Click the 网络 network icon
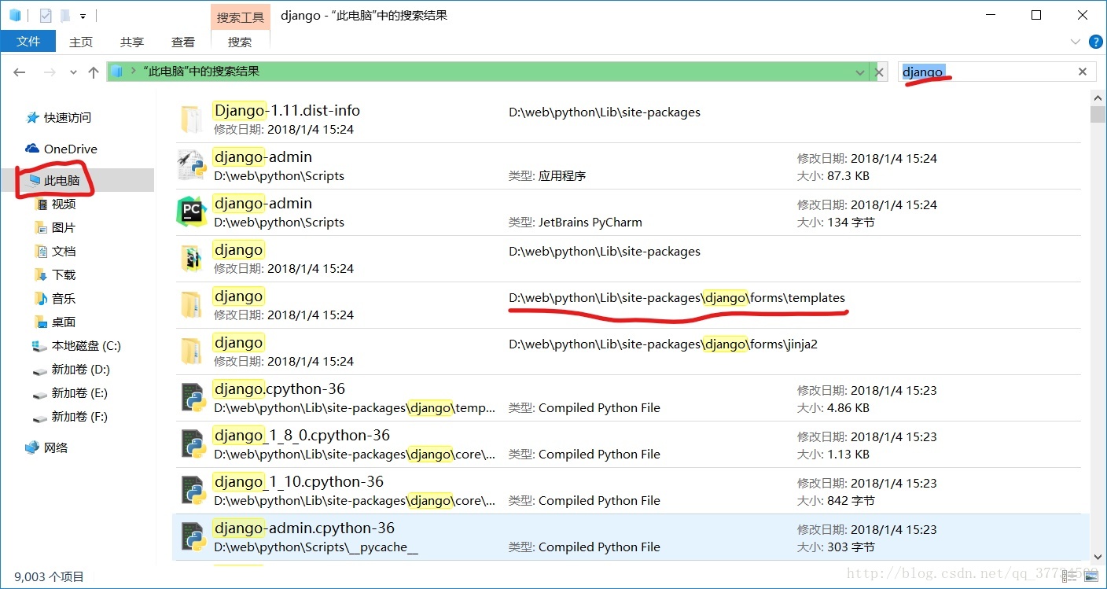Screen dimensions: 1107x589 [x=32, y=447]
